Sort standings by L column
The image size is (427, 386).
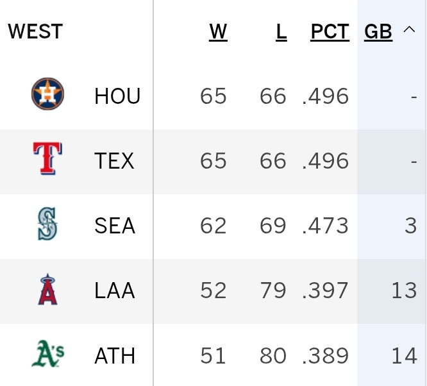tap(281, 32)
